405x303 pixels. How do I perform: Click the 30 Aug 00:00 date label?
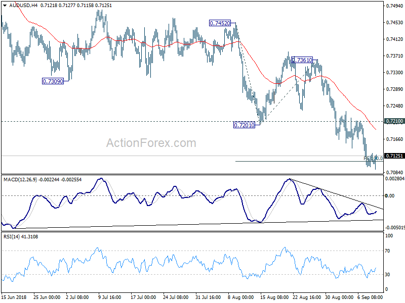[339, 297]
